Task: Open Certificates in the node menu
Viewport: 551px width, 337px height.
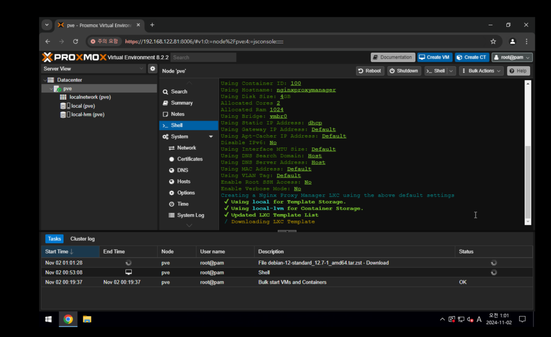Action: (189, 159)
